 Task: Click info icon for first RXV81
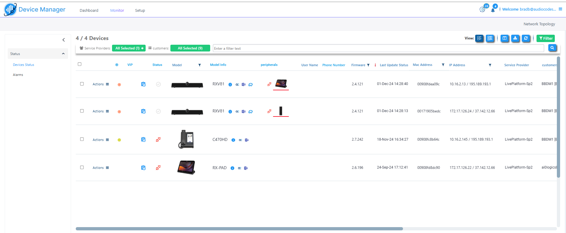coord(230,84)
